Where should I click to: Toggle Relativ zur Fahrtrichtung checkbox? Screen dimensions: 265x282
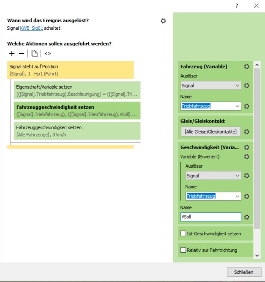(183, 250)
